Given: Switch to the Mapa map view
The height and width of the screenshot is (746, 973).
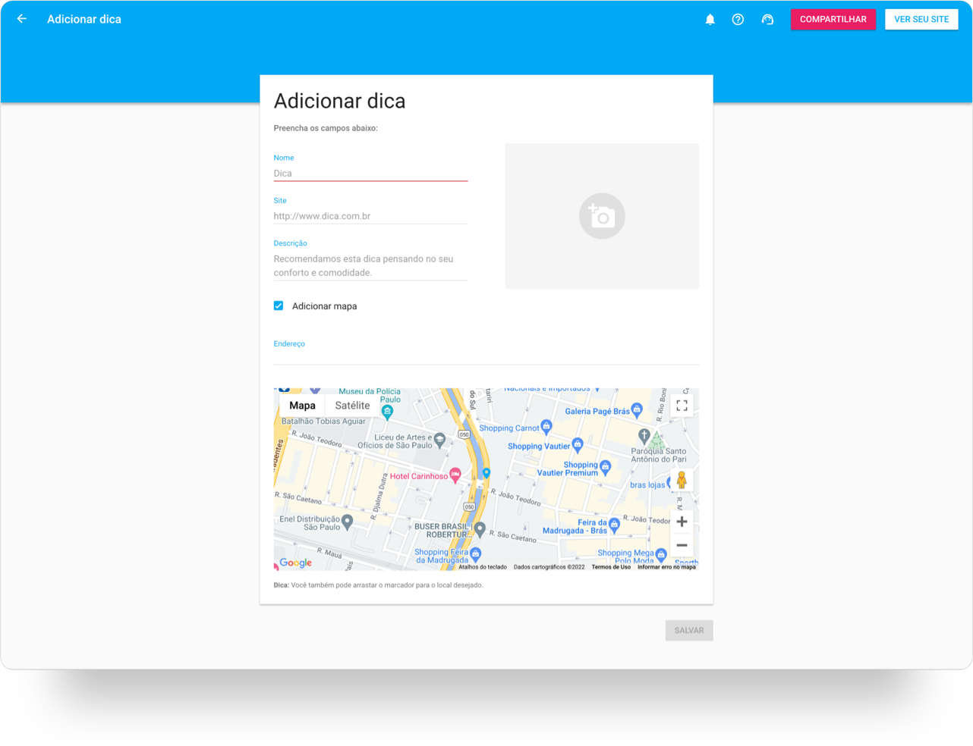Looking at the screenshot, I should point(302,406).
